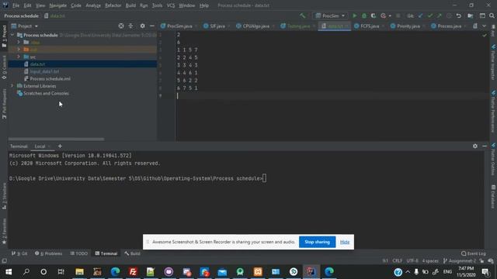Click the Git update project arrow icon
The width and height of the screenshot is (497, 279).
[x=420, y=15]
